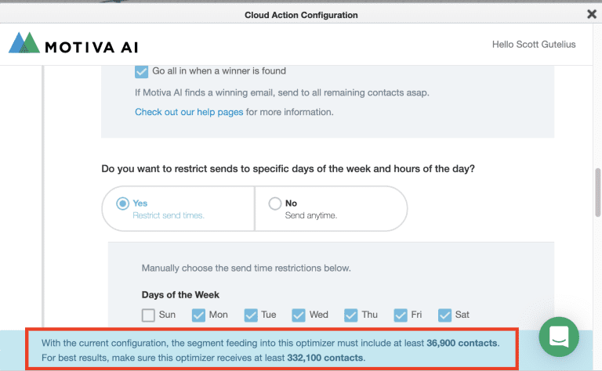Uncheck the Sat day checkbox
This screenshot has height=371, width=602.
(x=444, y=315)
